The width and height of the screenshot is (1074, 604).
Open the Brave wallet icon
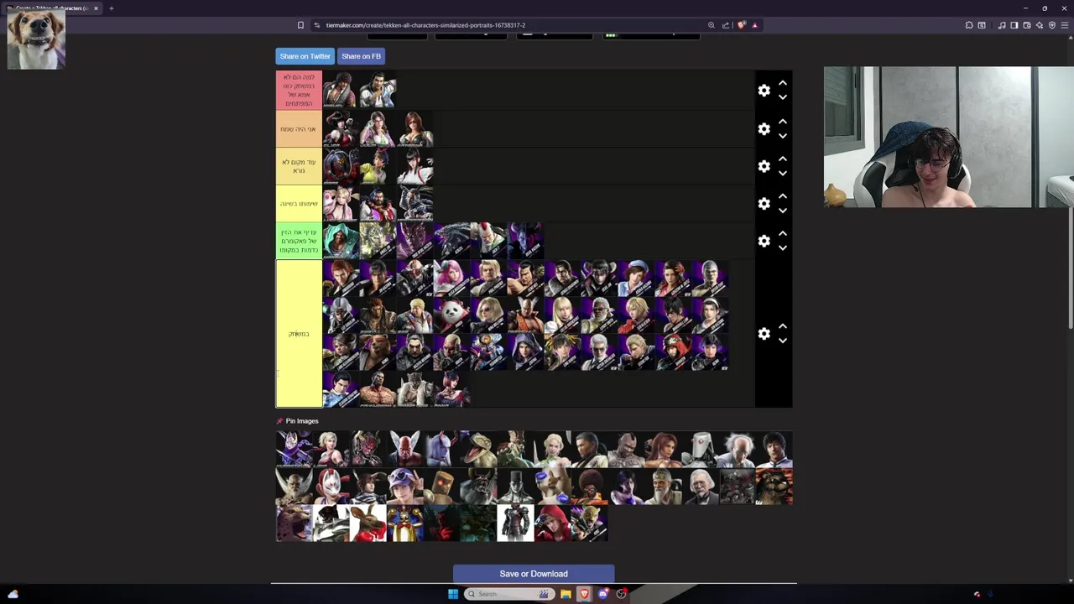(1026, 25)
